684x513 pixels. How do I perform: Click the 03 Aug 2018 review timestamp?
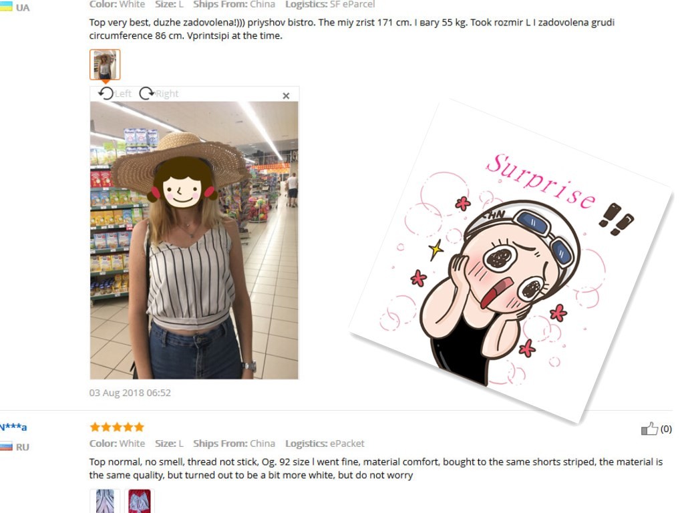(130, 393)
